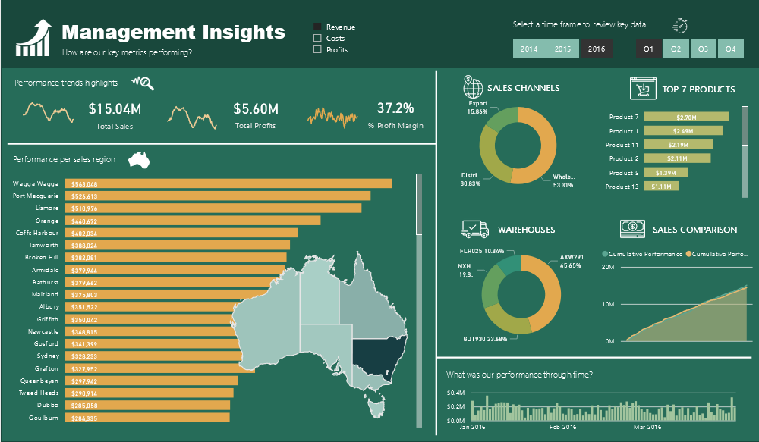Click the shopping cart icon for Top 7 Products
The image size is (759, 442).
coord(643,89)
